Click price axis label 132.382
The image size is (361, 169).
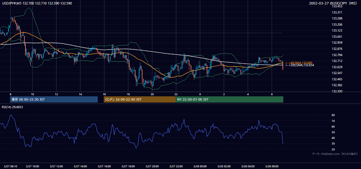(x=337, y=85)
